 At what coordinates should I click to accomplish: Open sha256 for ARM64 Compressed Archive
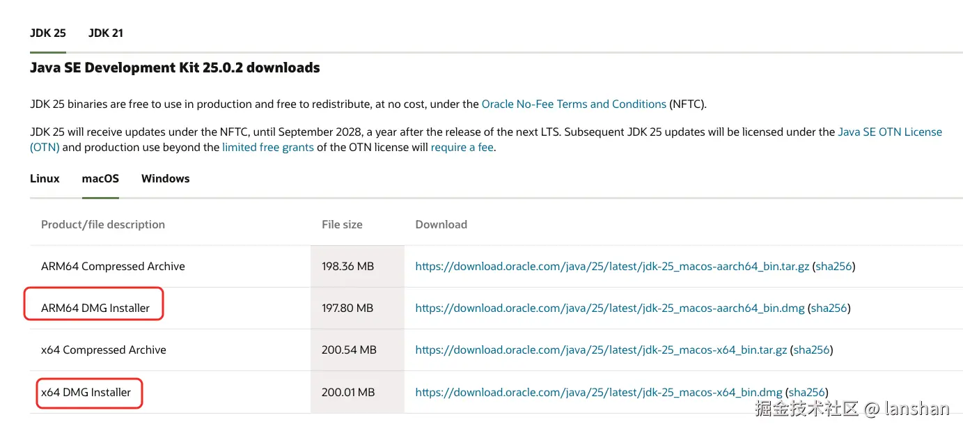(833, 267)
